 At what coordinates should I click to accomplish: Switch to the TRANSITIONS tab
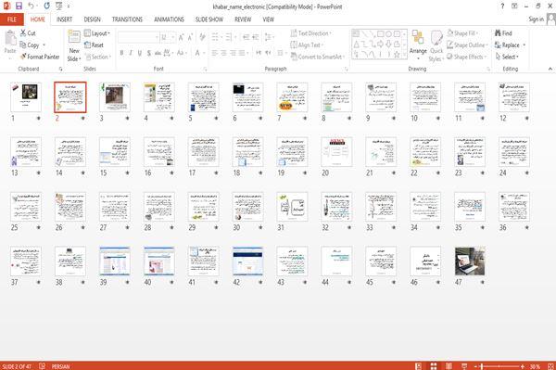coord(127,19)
